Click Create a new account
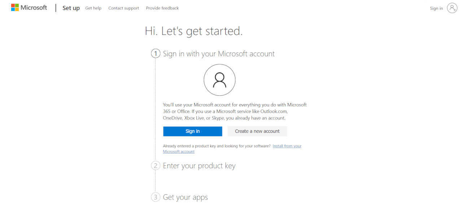 click(x=257, y=131)
